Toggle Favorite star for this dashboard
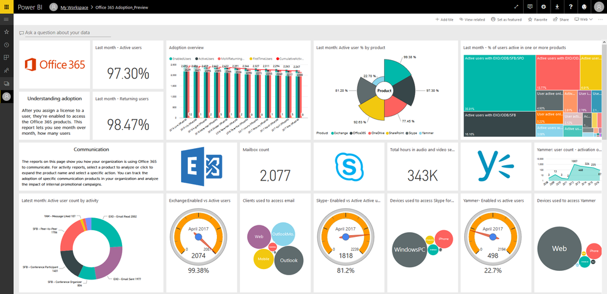This screenshot has height=294, width=607. 537,19
